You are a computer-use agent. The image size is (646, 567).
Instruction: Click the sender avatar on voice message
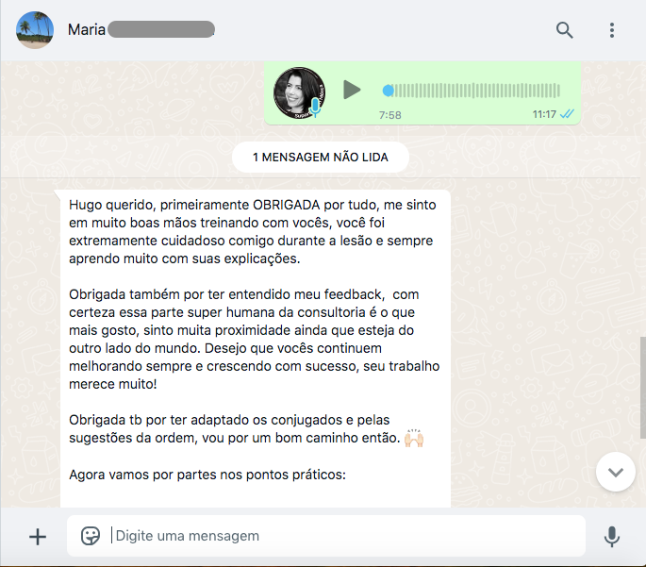(x=299, y=92)
